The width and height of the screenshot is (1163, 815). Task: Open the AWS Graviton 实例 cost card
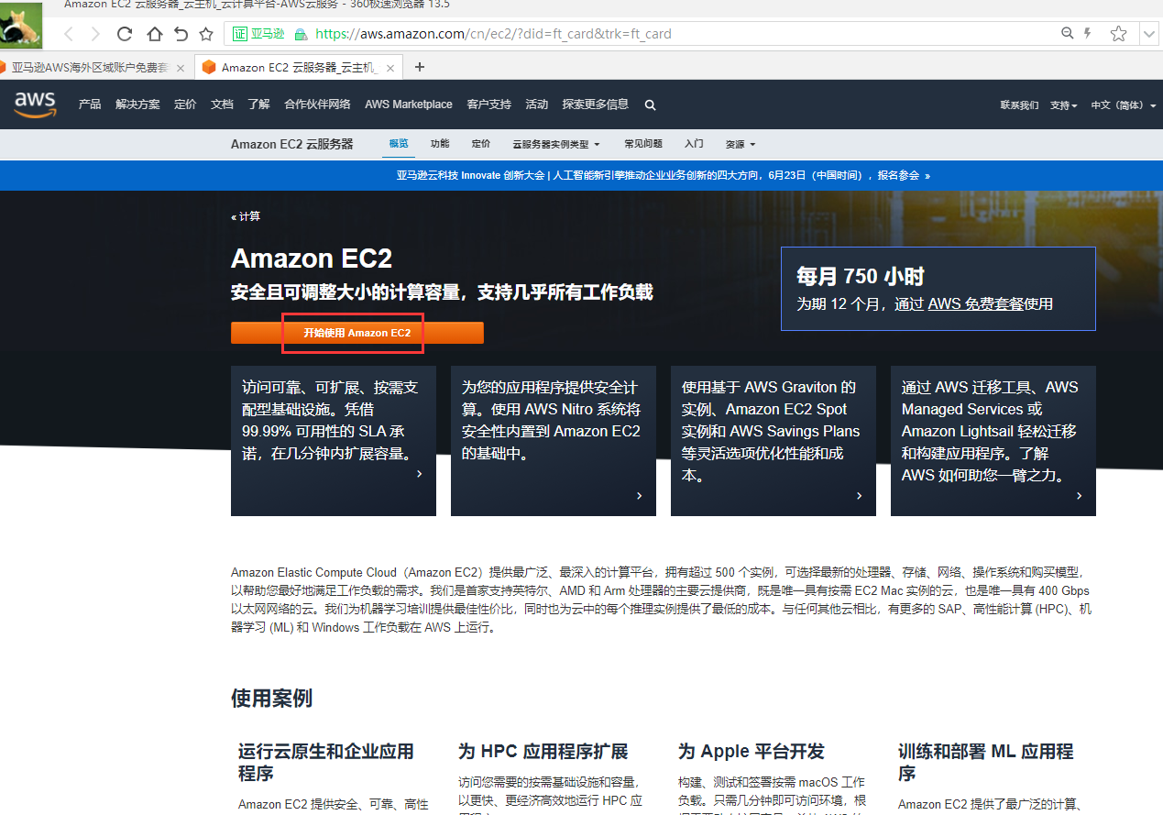pyautogui.click(x=774, y=441)
